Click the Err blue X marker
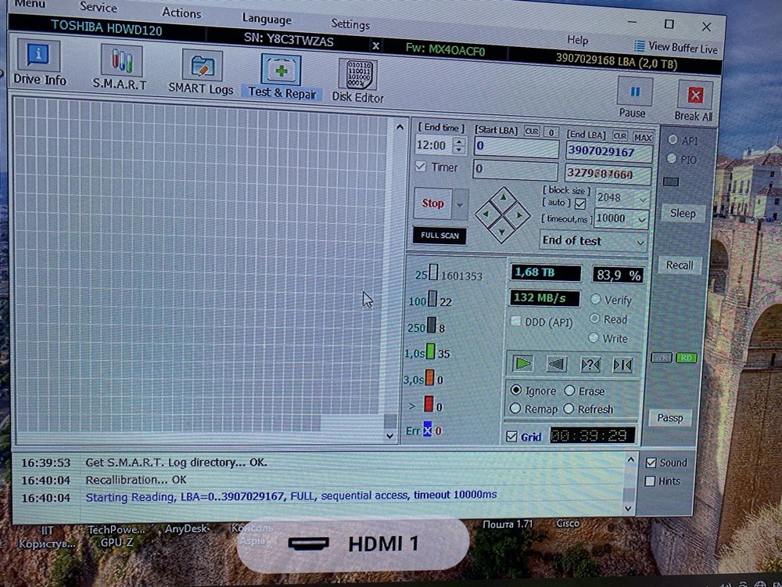Screen dimensions: 782x587 coord(428,430)
